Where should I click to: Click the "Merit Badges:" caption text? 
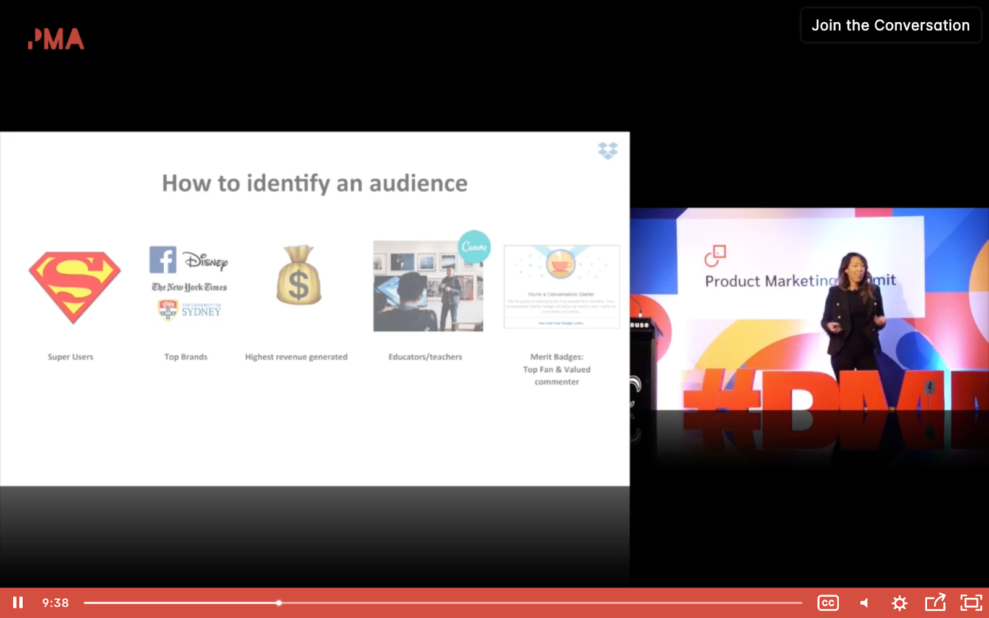(x=557, y=357)
